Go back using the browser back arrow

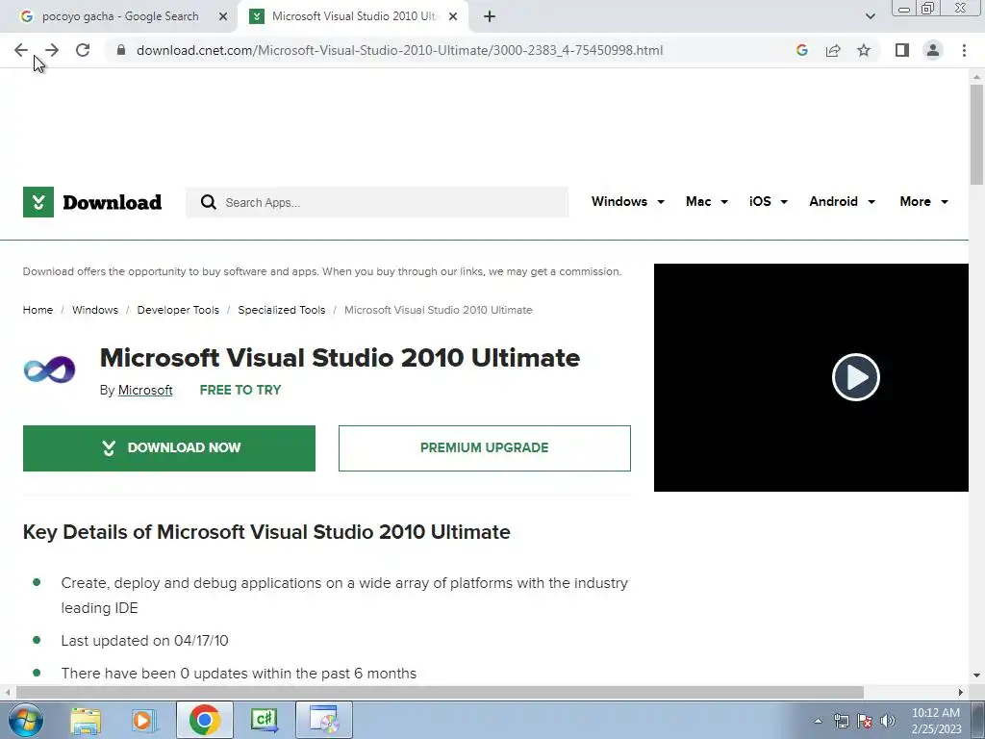tap(21, 50)
